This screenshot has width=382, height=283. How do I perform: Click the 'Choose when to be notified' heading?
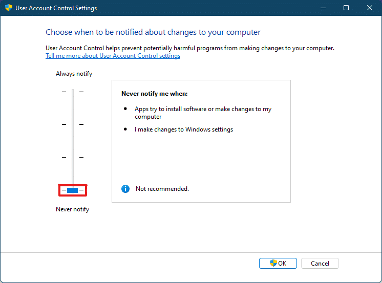tap(153, 32)
